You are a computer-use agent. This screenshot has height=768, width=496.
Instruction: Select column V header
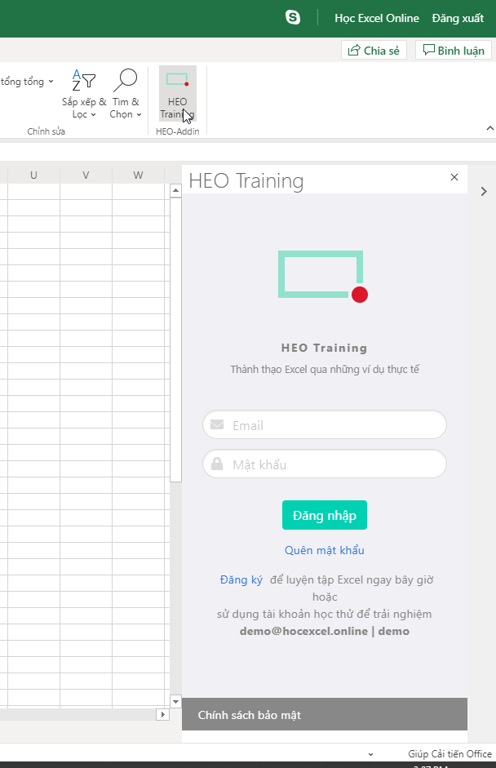click(x=86, y=175)
